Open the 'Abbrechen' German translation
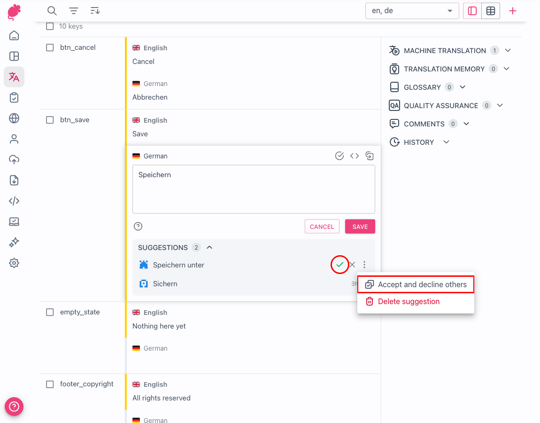Viewport: 540px width, 423px height. tap(150, 97)
